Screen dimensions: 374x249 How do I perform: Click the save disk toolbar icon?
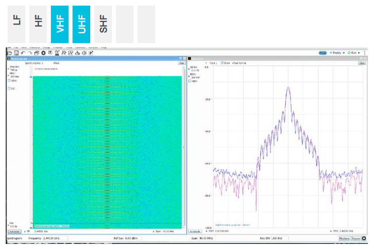click(x=16, y=53)
